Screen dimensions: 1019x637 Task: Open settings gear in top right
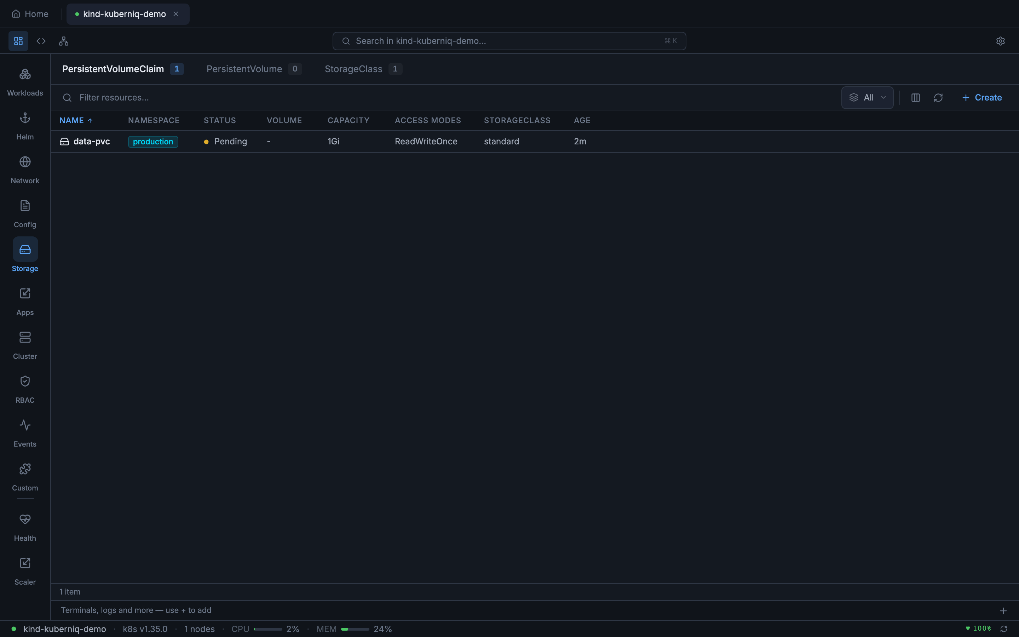click(1001, 41)
